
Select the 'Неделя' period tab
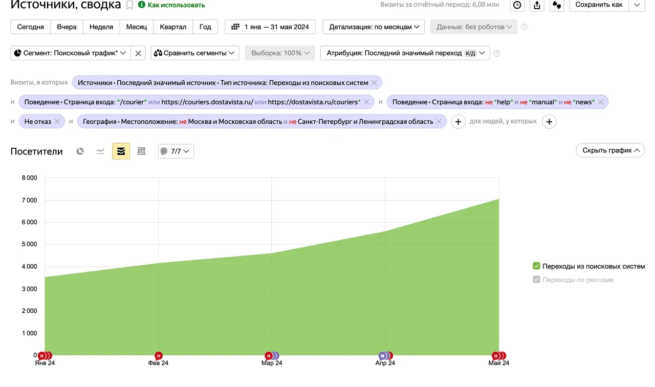pyautogui.click(x=101, y=27)
